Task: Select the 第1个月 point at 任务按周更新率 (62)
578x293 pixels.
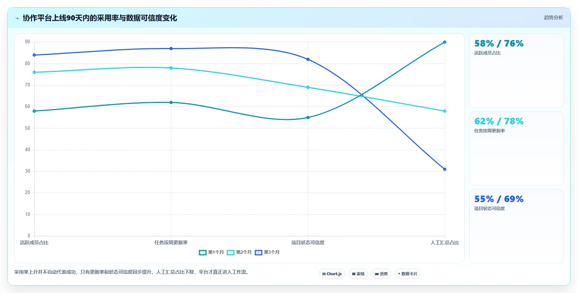Action: tap(171, 103)
